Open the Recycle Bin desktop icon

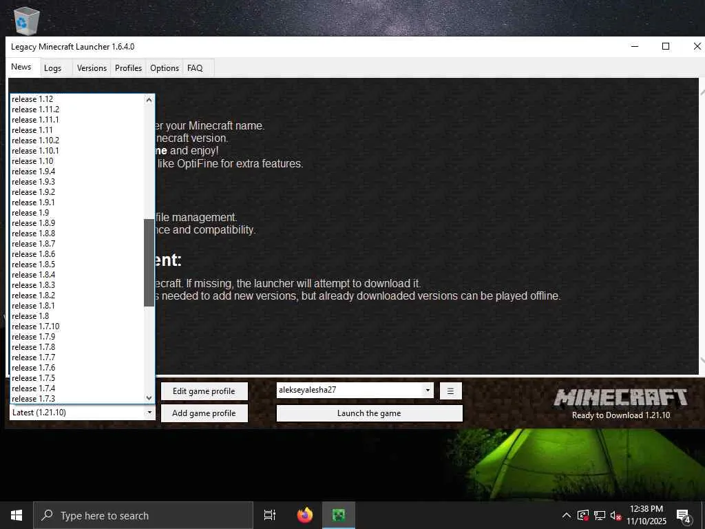[27, 21]
